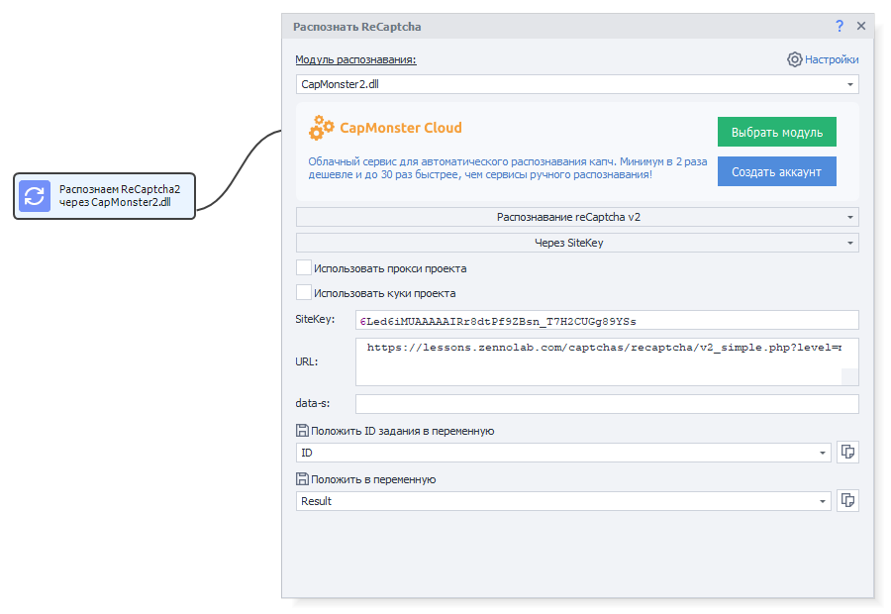The height and width of the screenshot is (614, 891).
Task: Enable Использовать куки проекта
Action: point(304,293)
